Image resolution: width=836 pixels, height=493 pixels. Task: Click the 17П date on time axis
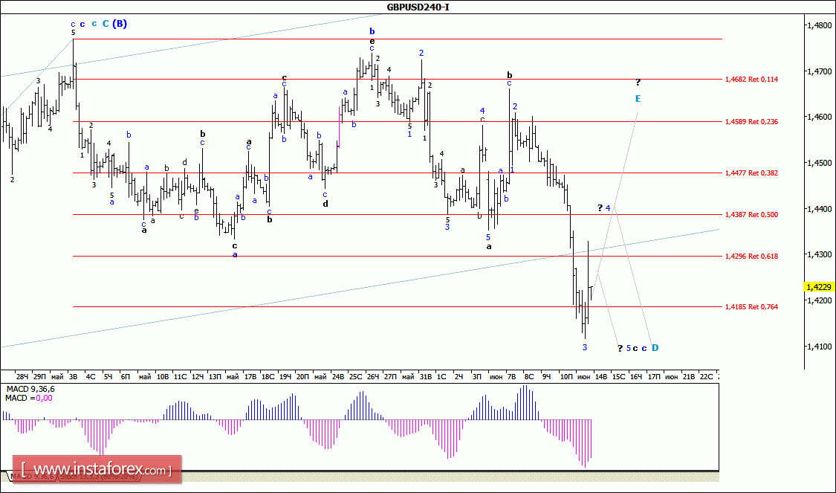coord(653,376)
